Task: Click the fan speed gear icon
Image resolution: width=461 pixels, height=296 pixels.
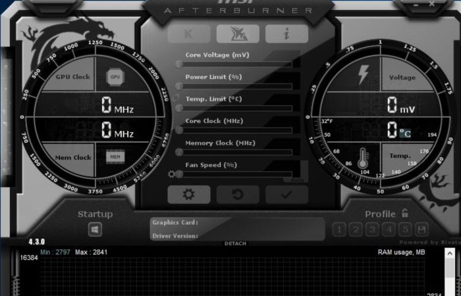Action: click(x=171, y=174)
